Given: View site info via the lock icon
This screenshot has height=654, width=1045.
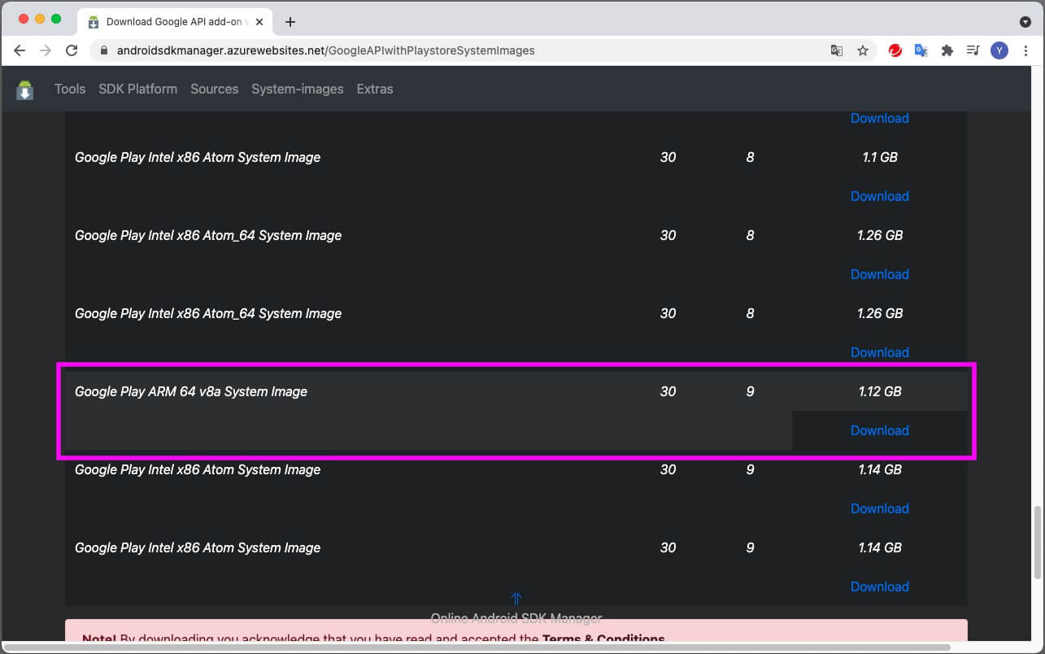Looking at the screenshot, I should 103,50.
